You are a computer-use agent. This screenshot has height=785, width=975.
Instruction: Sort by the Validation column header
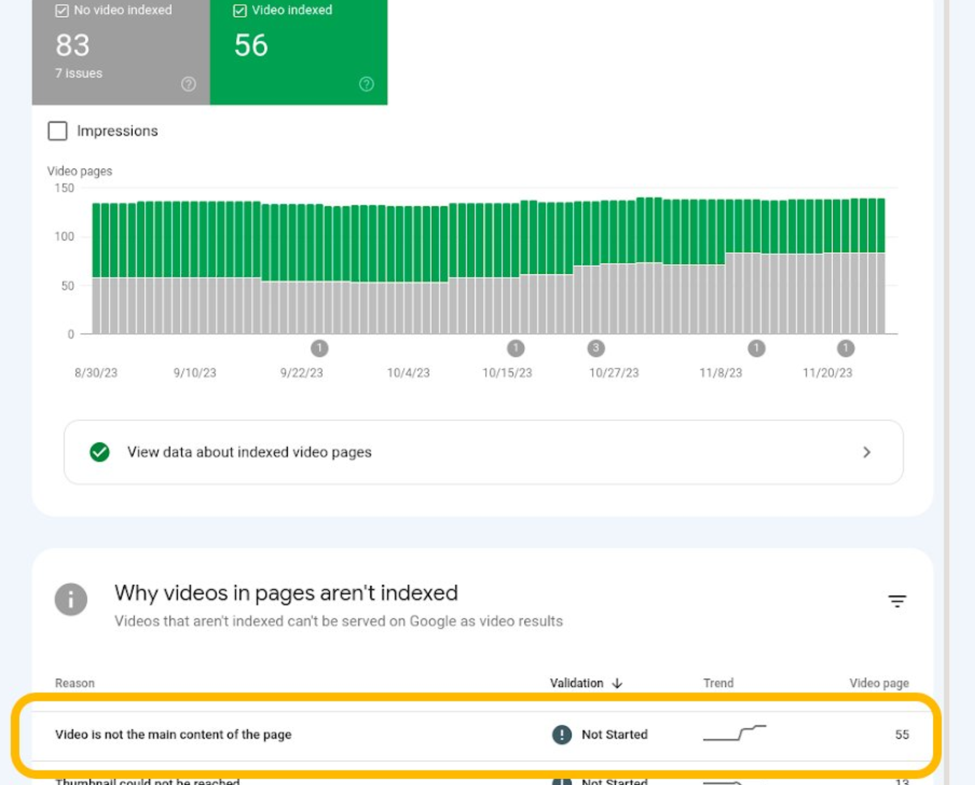576,683
